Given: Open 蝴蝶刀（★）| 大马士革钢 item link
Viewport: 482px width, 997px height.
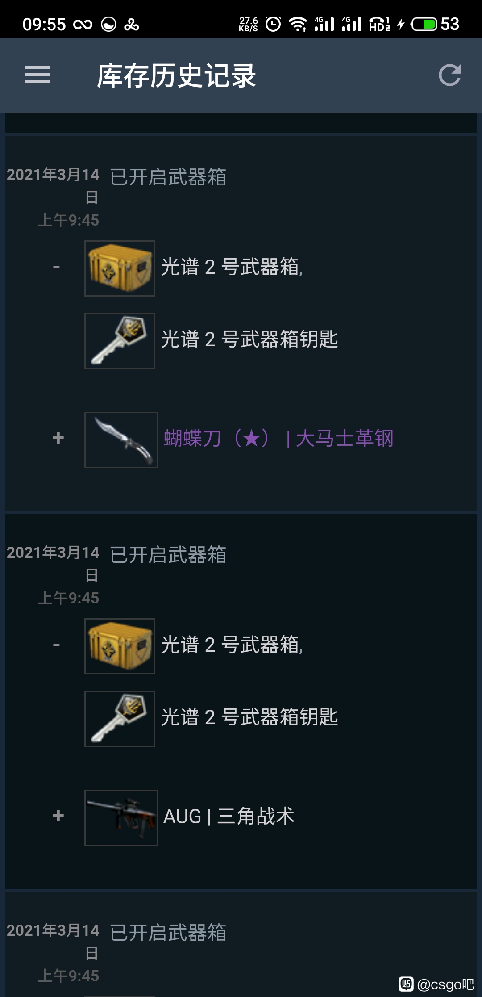Looking at the screenshot, I should (278, 438).
